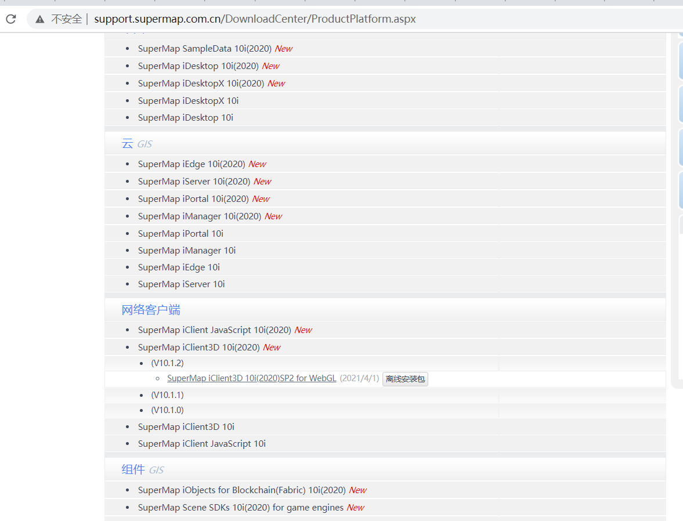Expand SuperMap iManager 10i(2020)

pyautogui.click(x=200, y=216)
